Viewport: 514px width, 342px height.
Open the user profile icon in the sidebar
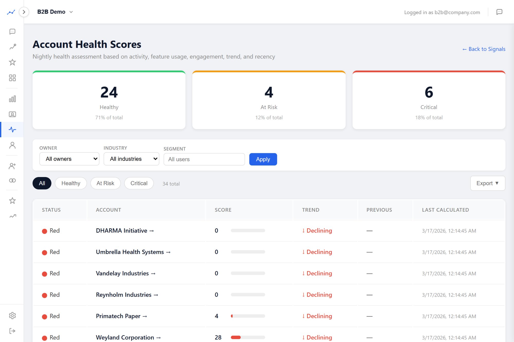pos(12,145)
